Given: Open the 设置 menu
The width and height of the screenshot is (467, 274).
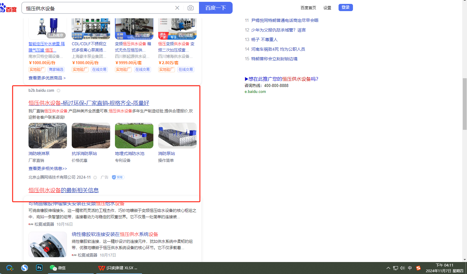Looking at the screenshot, I should pyautogui.click(x=327, y=8).
